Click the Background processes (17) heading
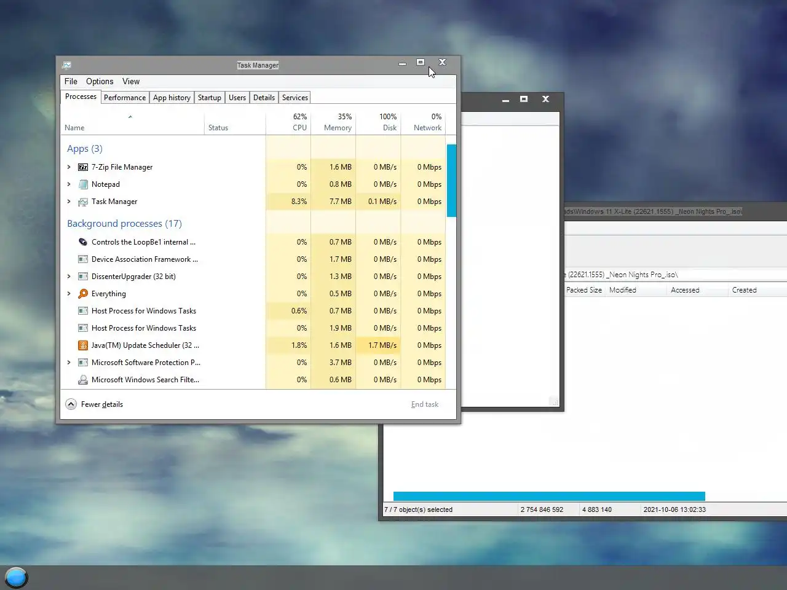Image resolution: width=787 pixels, height=590 pixels. click(124, 224)
